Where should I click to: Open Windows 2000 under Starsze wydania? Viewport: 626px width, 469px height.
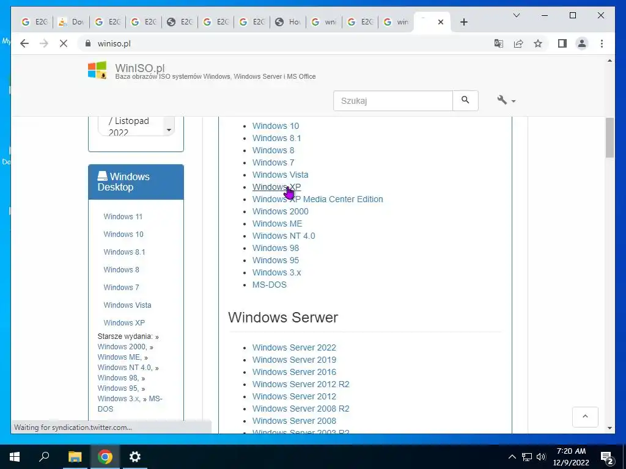click(122, 347)
